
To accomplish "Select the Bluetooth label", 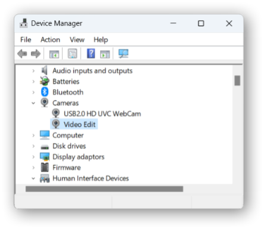I will (x=68, y=92).
